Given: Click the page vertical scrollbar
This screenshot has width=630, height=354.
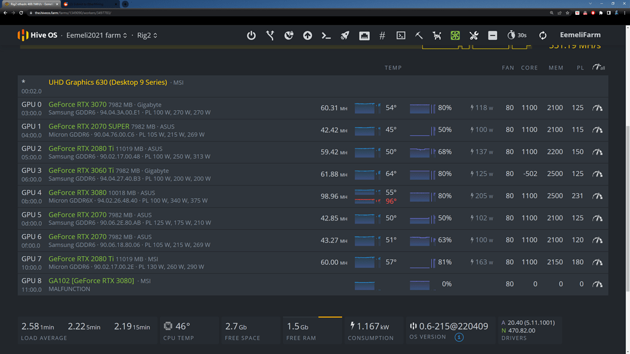Looking at the screenshot, I should 628,209.
